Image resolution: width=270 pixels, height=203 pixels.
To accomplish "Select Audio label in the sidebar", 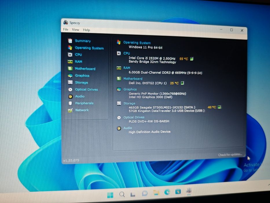I will (x=80, y=96).
